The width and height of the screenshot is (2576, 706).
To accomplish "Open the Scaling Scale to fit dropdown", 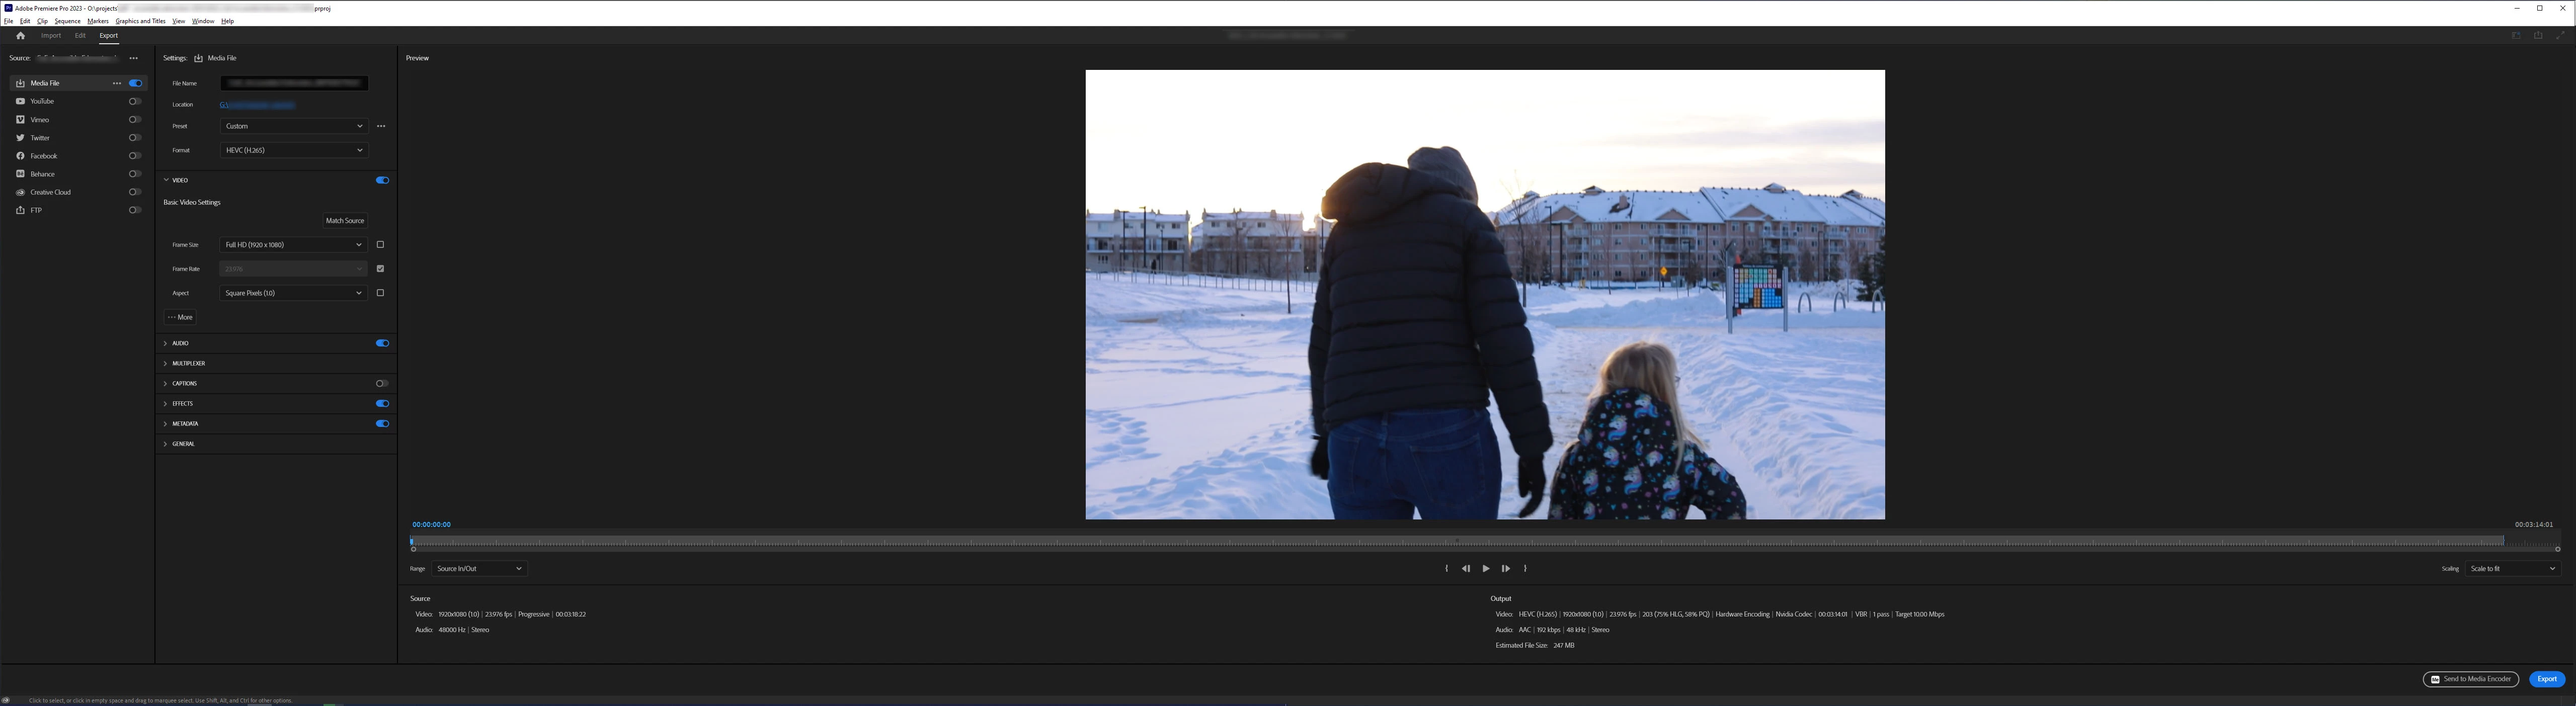I will pos(2512,569).
